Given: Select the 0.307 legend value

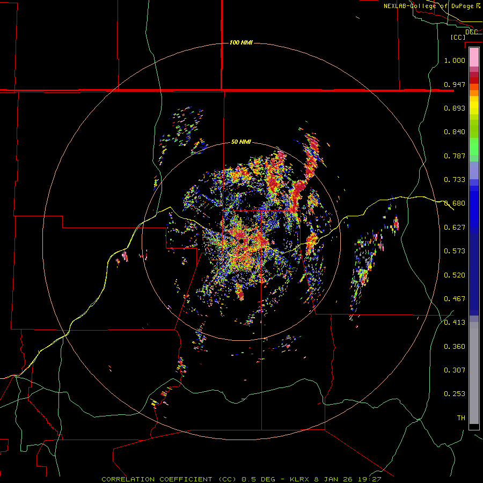Looking at the screenshot, I should tap(455, 370).
